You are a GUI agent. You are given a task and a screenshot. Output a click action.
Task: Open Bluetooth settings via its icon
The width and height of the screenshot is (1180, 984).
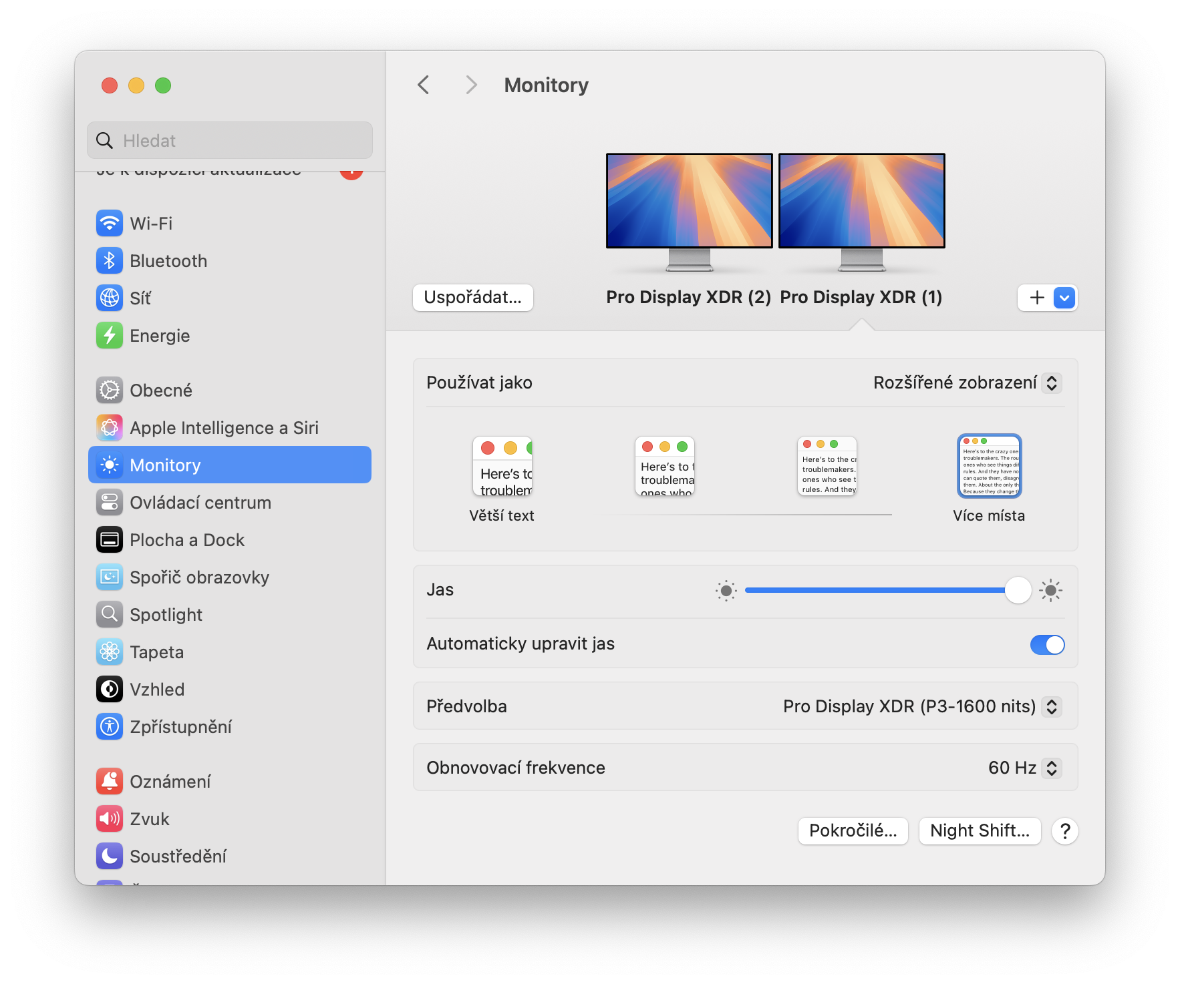(110, 261)
